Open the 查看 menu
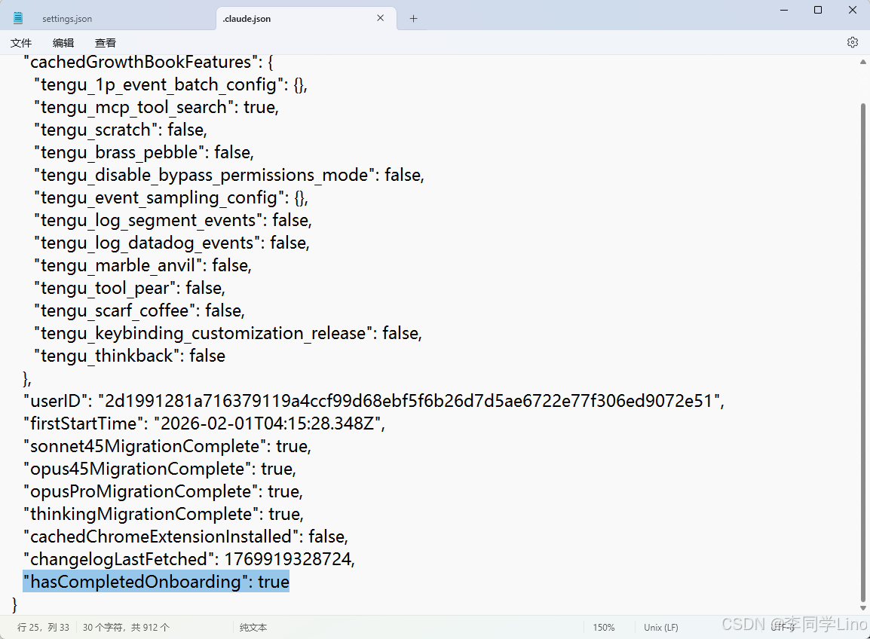Screen dimensions: 870x639 (106, 43)
